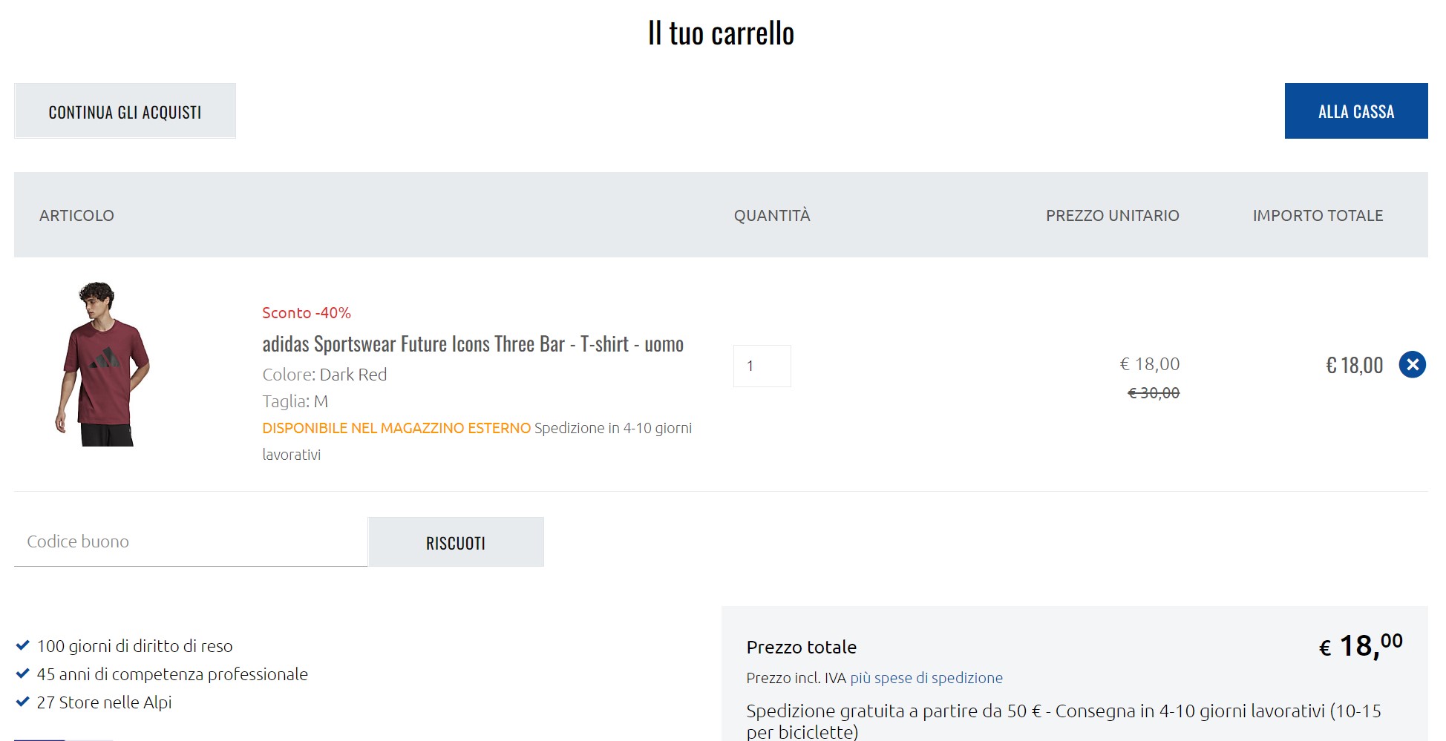Click the Prezzo totale label

pyautogui.click(x=802, y=648)
